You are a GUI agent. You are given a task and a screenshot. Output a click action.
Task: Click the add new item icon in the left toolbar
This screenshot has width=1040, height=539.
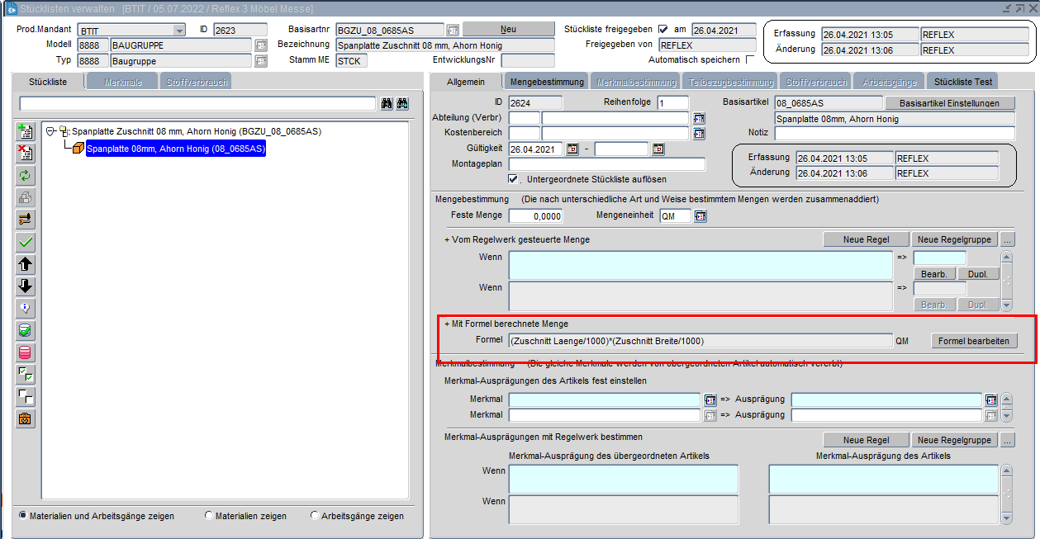coord(26,131)
